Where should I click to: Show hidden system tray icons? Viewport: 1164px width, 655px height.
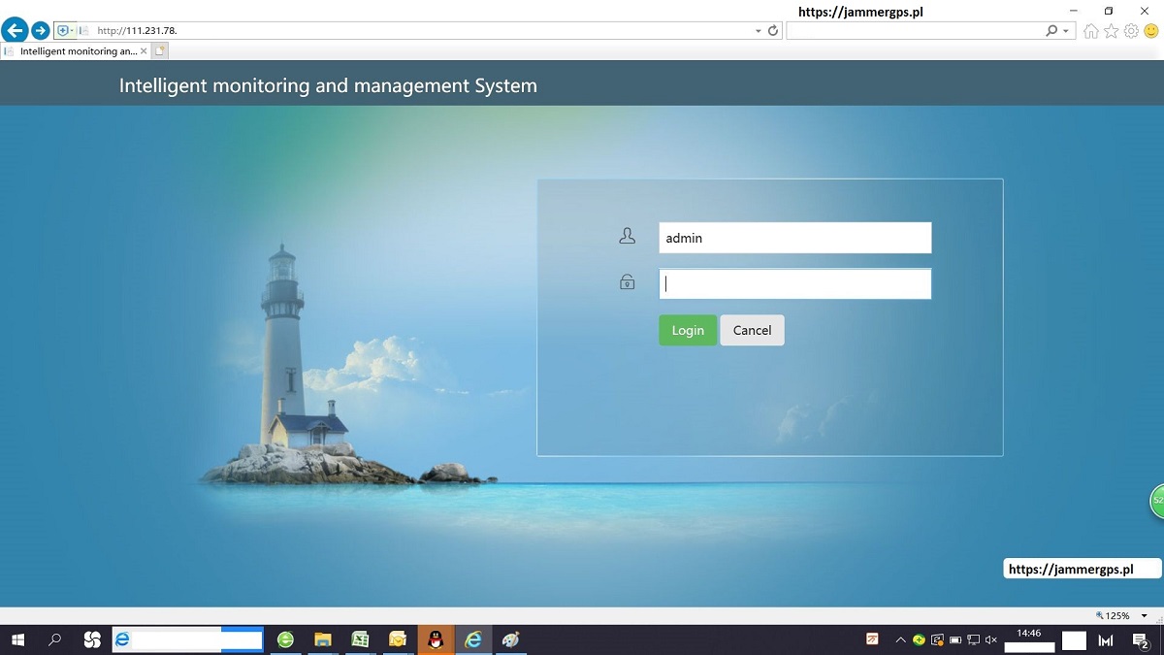900,640
